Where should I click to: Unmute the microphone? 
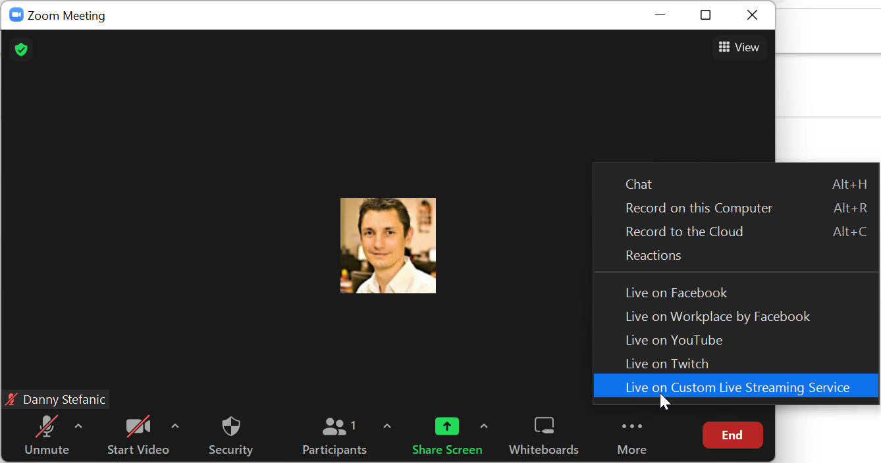(47, 435)
